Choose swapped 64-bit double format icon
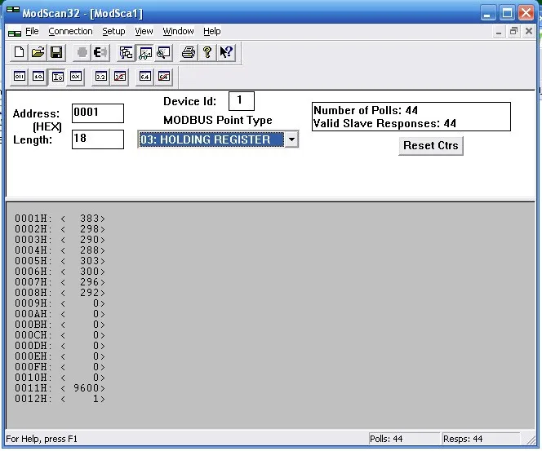542x451 pixels. (x=164, y=77)
